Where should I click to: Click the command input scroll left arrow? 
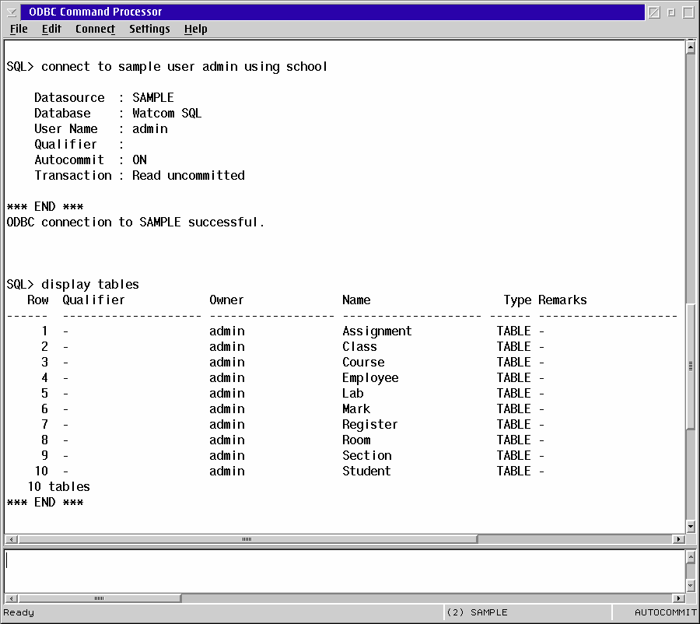[x=12, y=598]
